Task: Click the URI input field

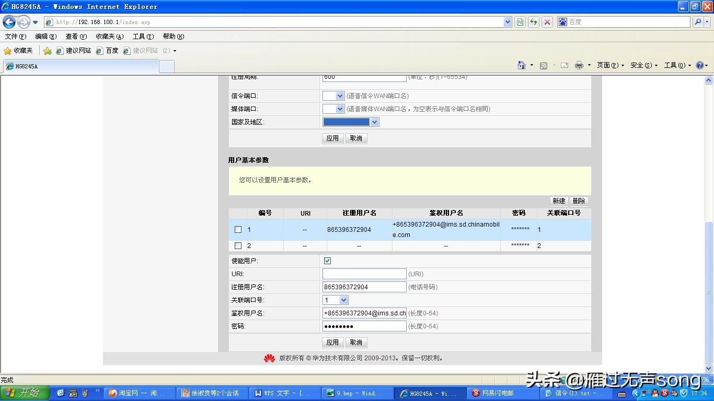Action: 364,273
